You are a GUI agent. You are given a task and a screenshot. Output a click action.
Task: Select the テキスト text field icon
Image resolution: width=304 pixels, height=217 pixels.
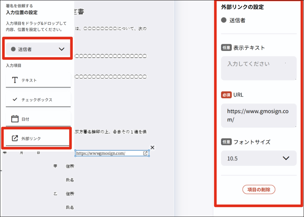click(x=15, y=80)
